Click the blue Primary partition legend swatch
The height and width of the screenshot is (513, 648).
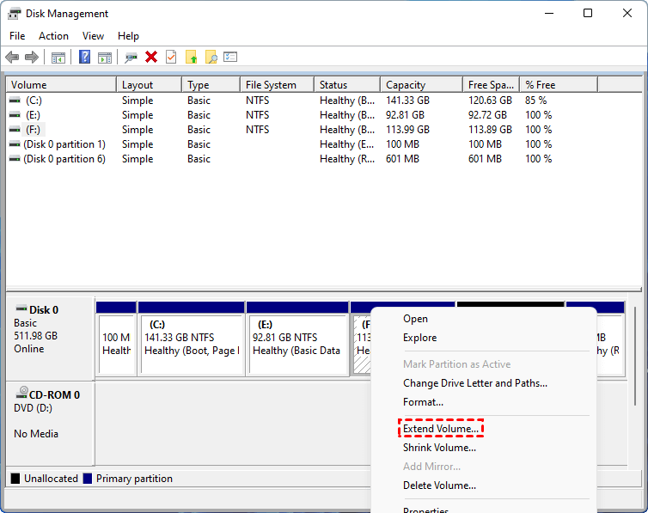tap(87, 479)
